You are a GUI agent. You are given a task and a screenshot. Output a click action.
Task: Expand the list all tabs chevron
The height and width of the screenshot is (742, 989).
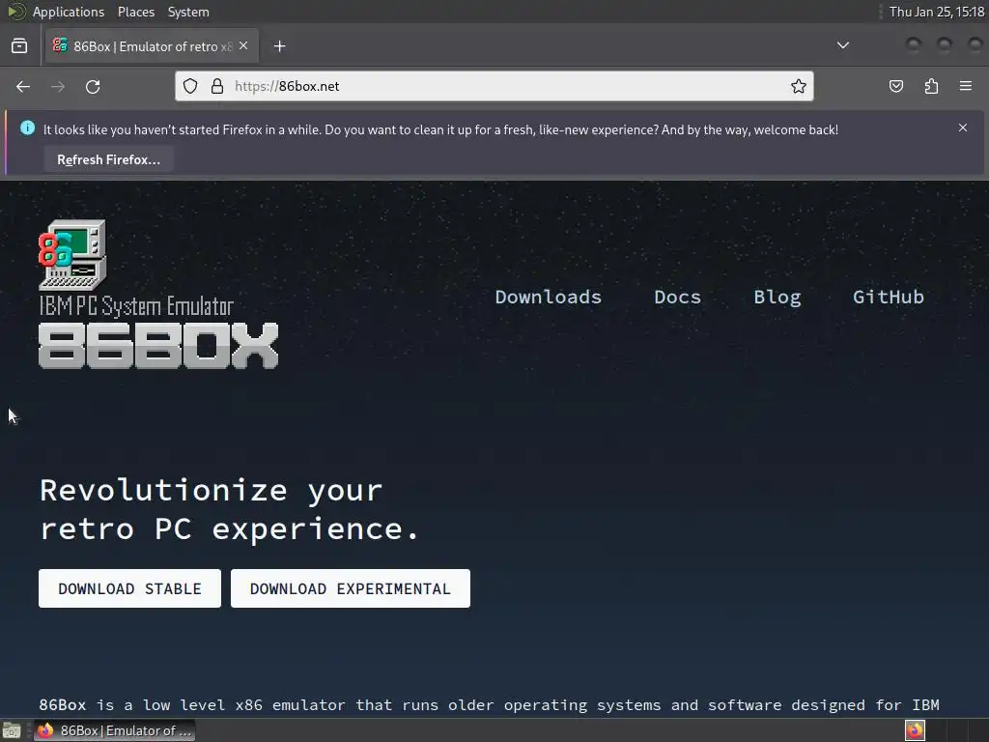842,45
